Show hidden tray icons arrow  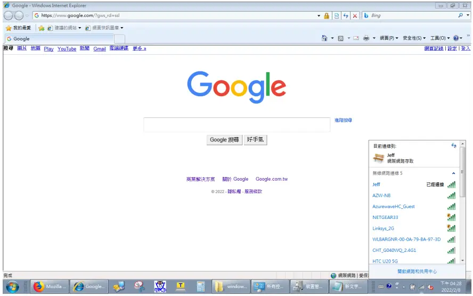(x=404, y=287)
